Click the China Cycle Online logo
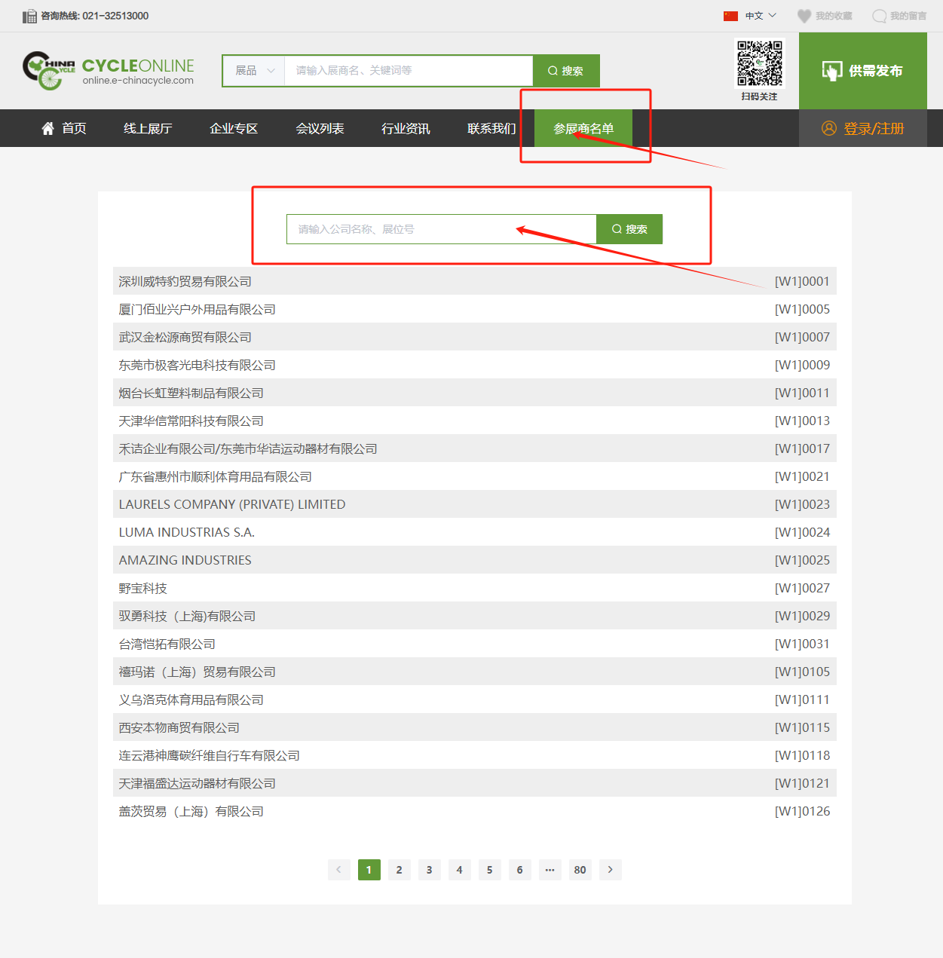The image size is (943, 958). point(109,71)
